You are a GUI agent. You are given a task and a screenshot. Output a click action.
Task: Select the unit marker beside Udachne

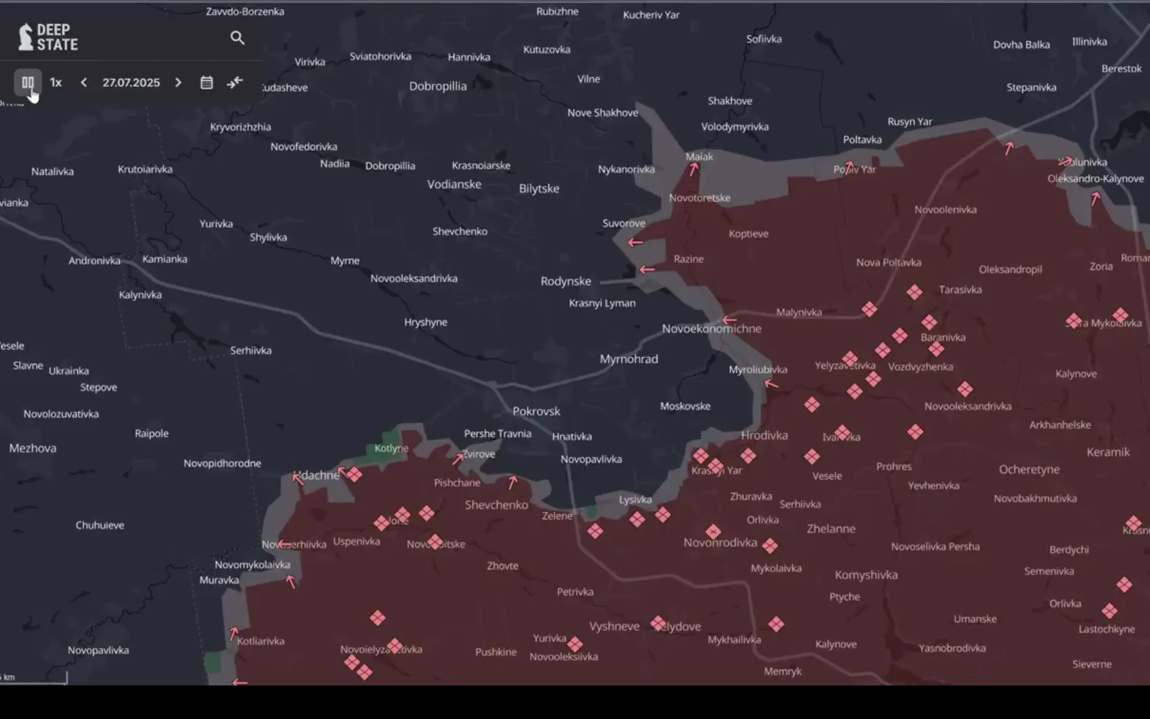tap(354, 475)
